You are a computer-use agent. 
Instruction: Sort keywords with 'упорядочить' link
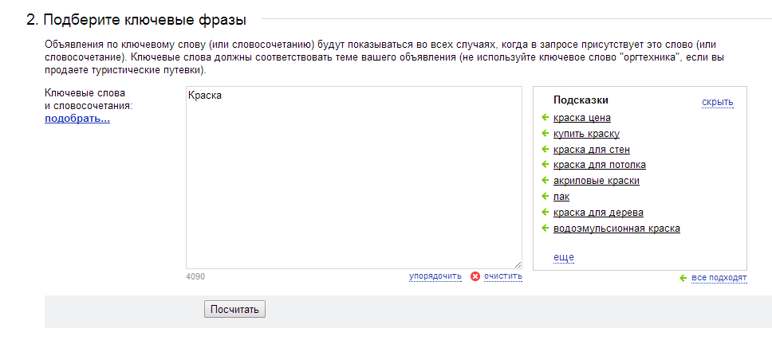click(435, 276)
